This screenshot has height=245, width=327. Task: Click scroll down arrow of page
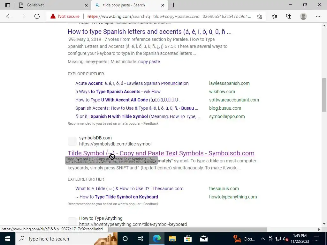tap(324, 224)
